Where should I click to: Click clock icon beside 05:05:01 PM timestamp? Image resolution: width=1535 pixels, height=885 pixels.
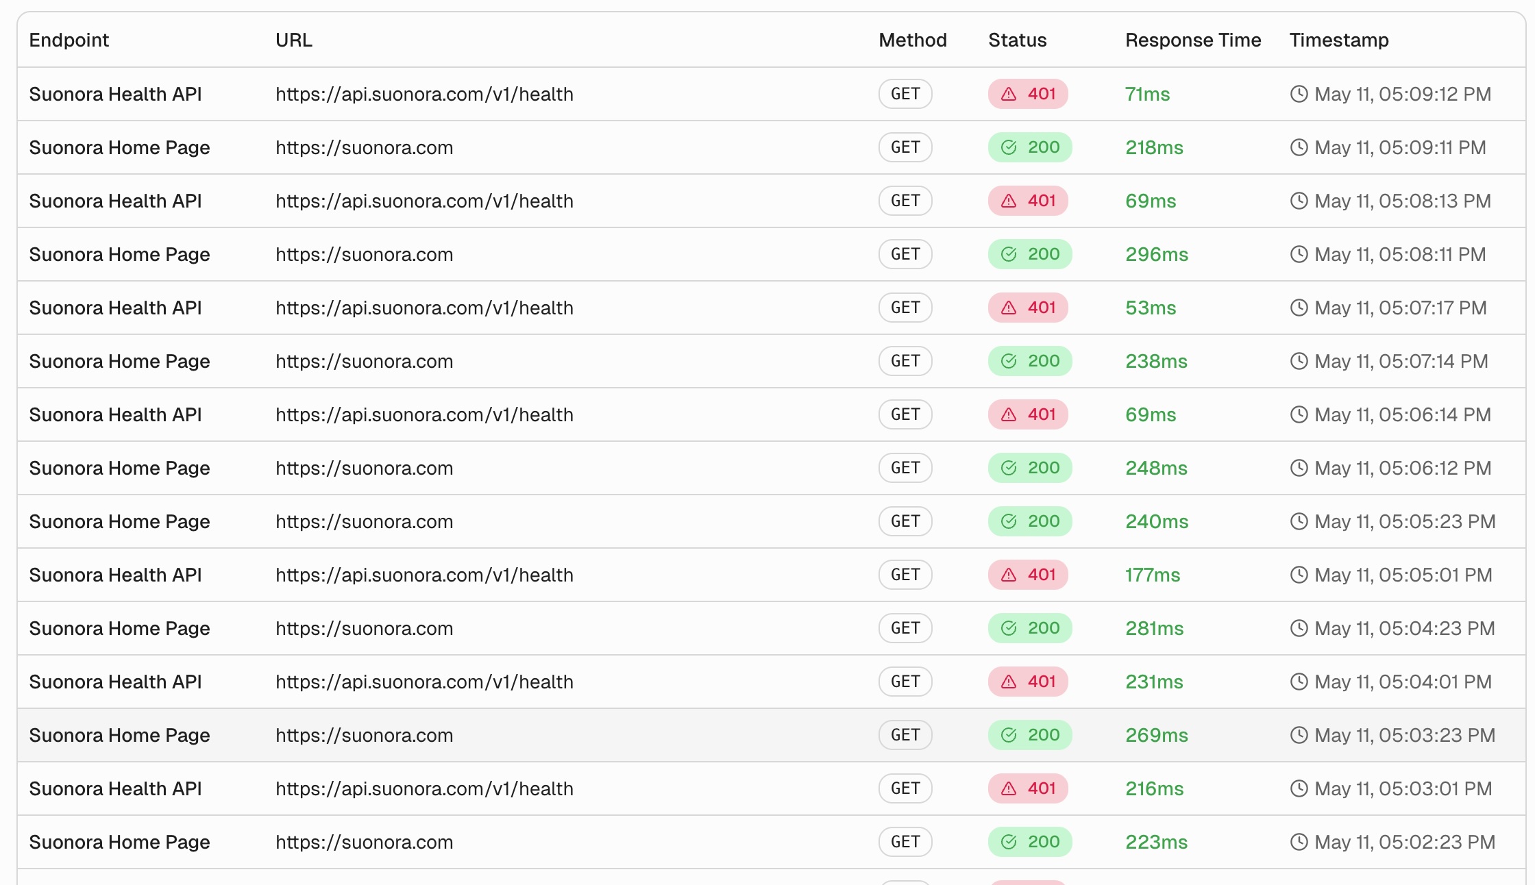1299,575
